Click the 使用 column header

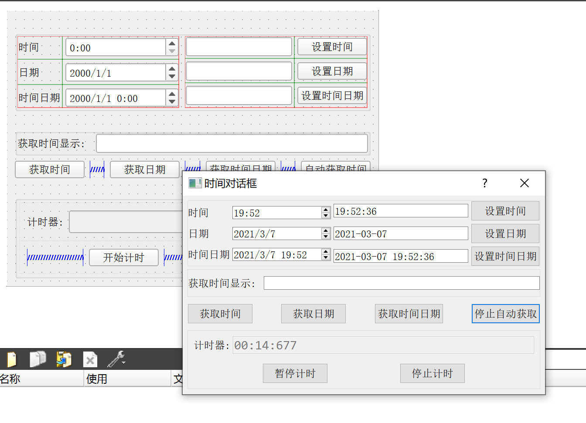click(127, 379)
